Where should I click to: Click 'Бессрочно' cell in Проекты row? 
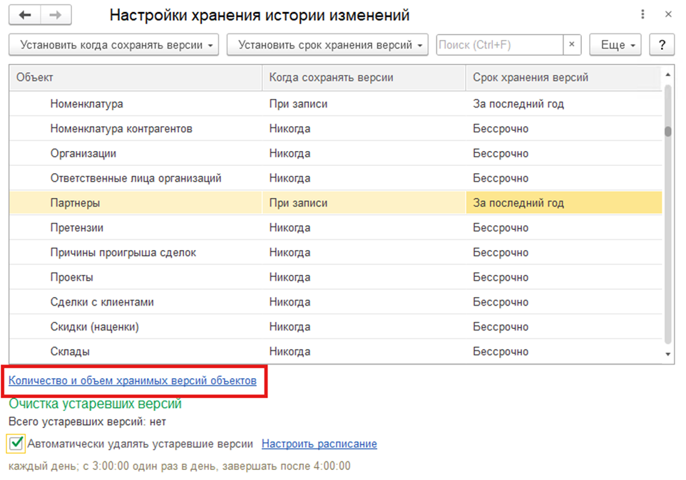(563, 277)
